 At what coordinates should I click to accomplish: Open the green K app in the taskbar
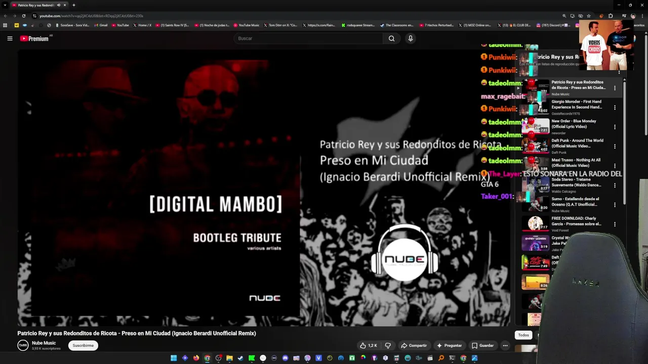point(252,358)
